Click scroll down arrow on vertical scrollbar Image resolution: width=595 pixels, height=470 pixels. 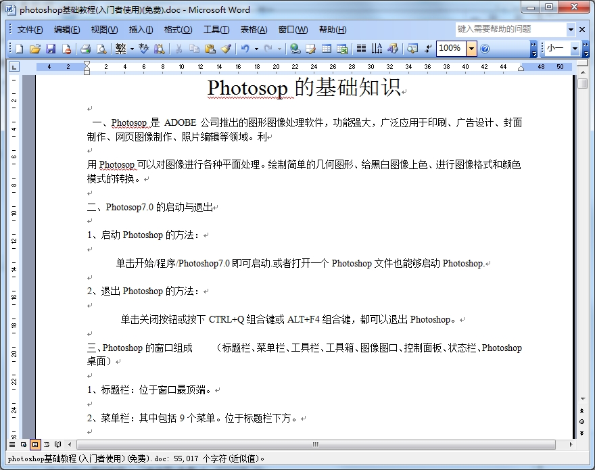point(582,398)
